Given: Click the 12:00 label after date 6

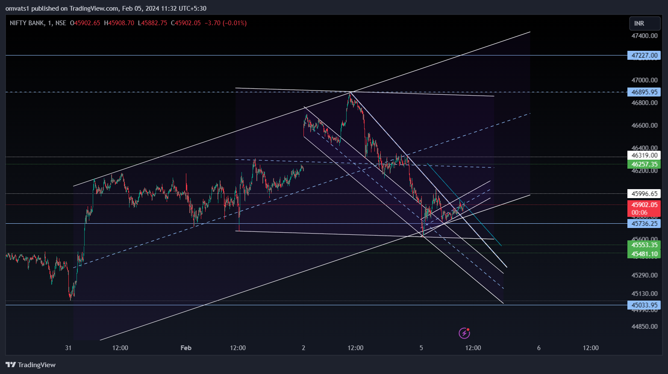Looking at the screenshot, I should [x=591, y=348].
